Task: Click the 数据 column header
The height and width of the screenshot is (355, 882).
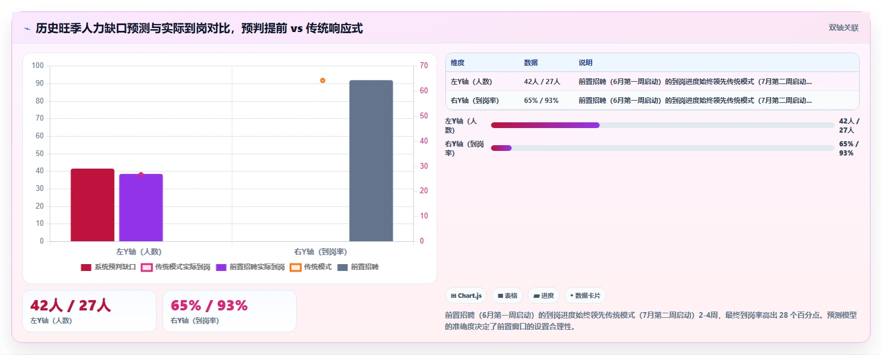Action: [x=531, y=63]
